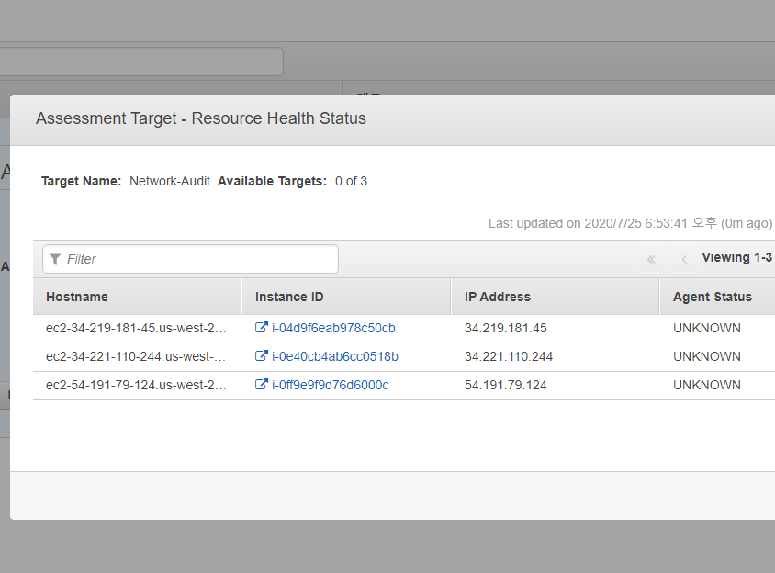Go to previous page chevron
The image size is (775, 573).
point(684,259)
